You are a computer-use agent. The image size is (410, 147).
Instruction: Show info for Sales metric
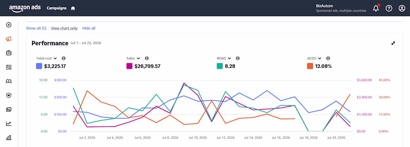pos(147,58)
